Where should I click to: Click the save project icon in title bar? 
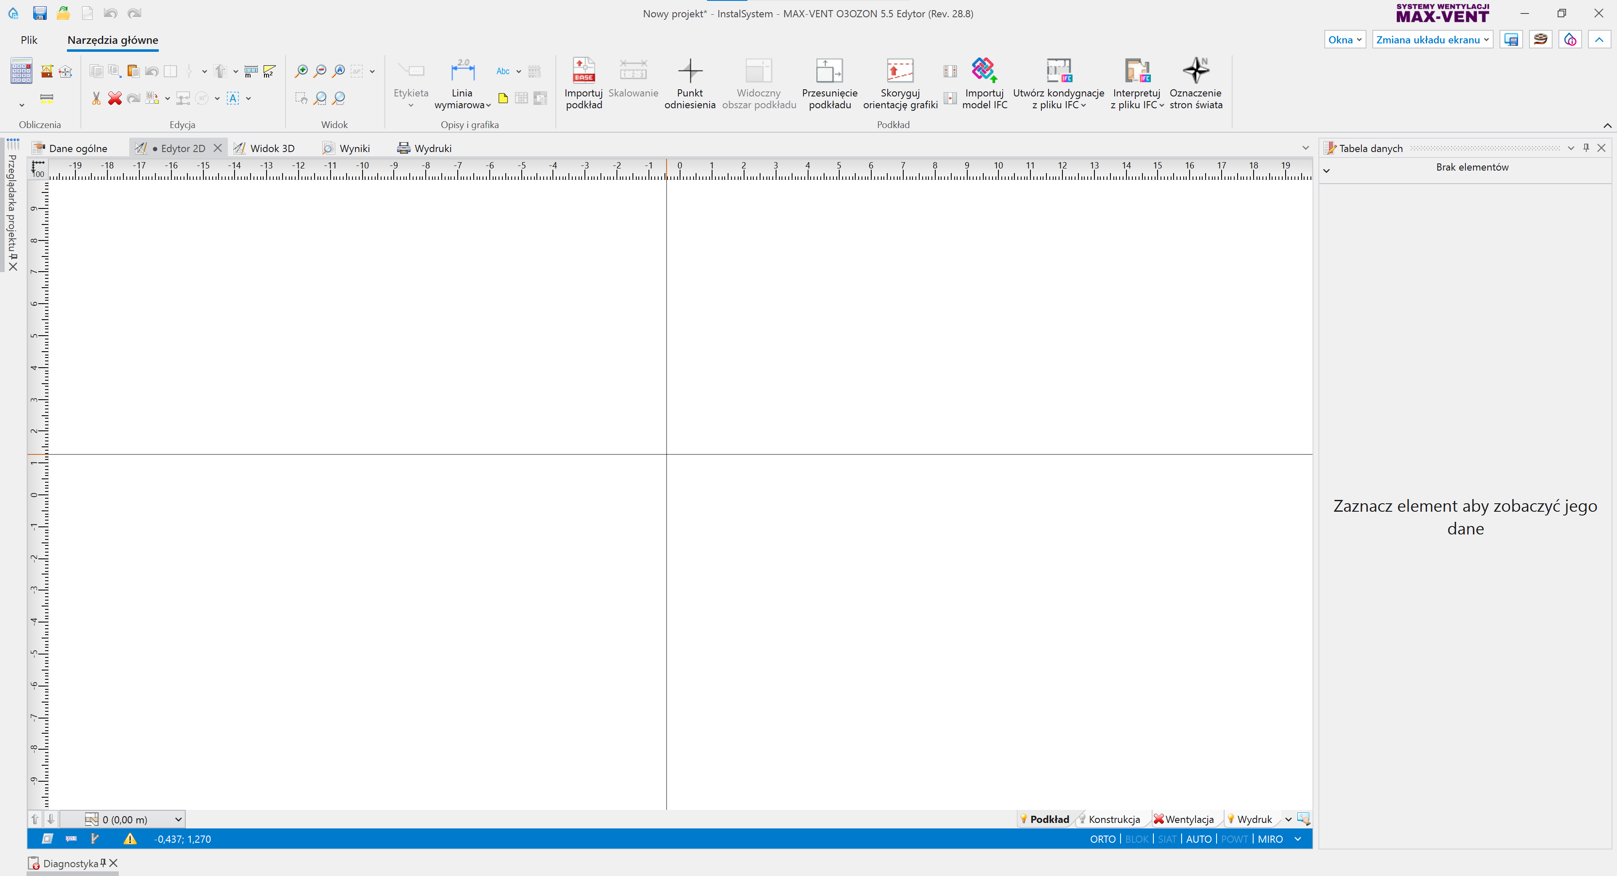pyautogui.click(x=40, y=13)
